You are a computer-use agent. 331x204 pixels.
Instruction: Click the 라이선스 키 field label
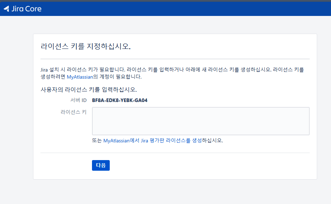click(74, 112)
